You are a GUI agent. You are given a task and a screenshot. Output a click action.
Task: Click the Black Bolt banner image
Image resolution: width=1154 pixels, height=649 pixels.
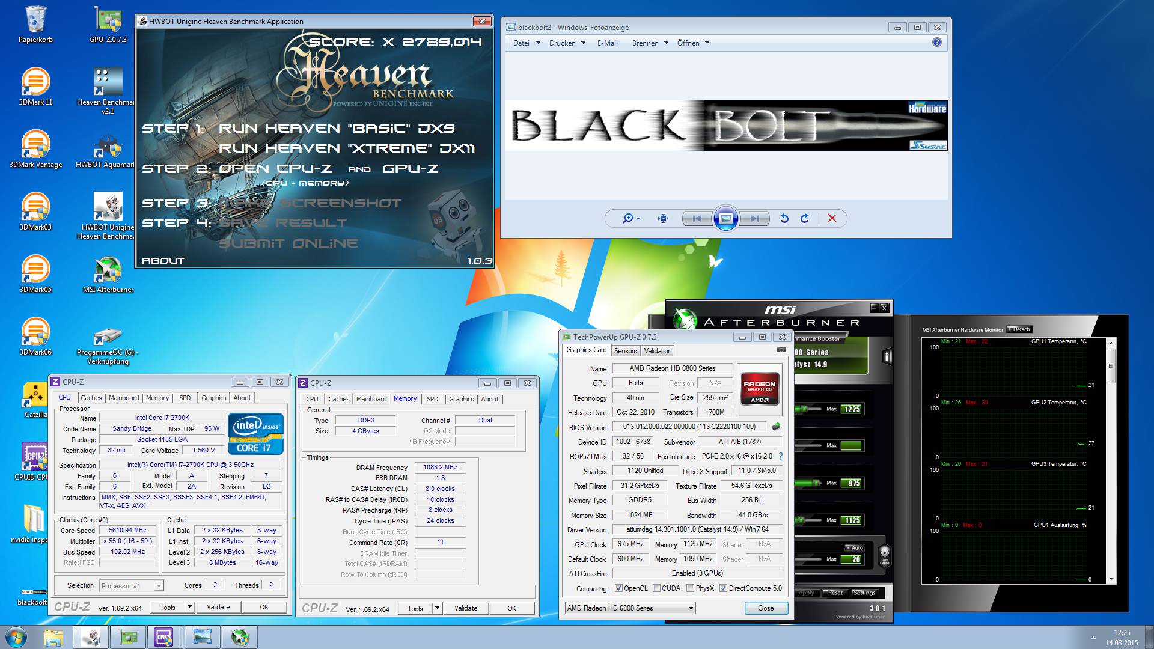click(726, 126)
